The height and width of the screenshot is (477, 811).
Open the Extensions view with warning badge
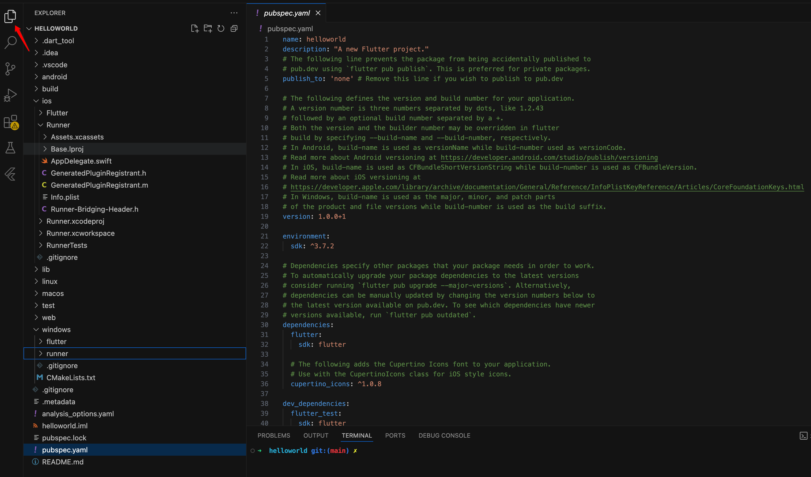[11, 122]
